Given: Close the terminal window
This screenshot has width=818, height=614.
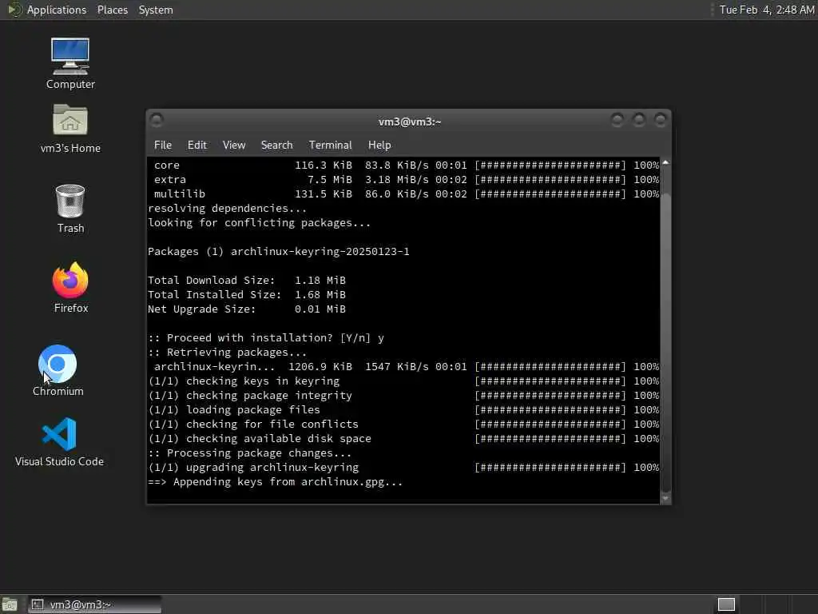Looking at the screenshot, I should pyautogui.click(x=661, y=121).
